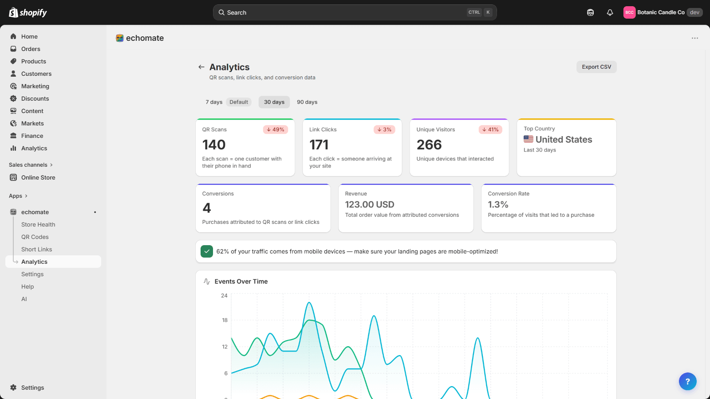Expand the Sales channels section
The width and height of the screenshot is (710, 399).
(31, 165)
